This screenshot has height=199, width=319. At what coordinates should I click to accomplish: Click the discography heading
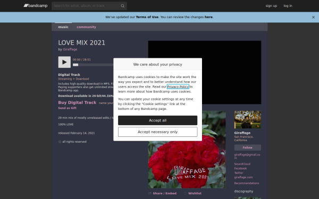[244, 191]
